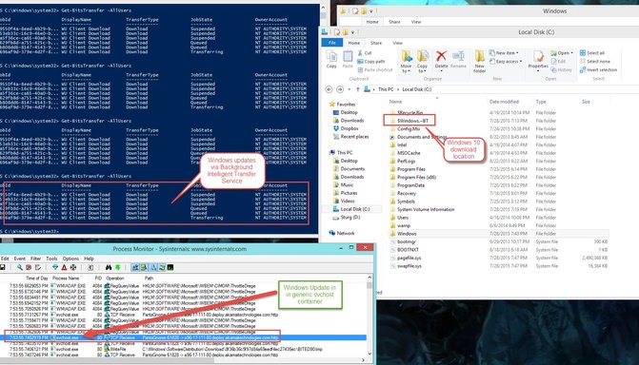Screen dimensions: 639x365
Task: Toggle Show Profiling Events in Process Monitor
Action: tap(170, 267)
